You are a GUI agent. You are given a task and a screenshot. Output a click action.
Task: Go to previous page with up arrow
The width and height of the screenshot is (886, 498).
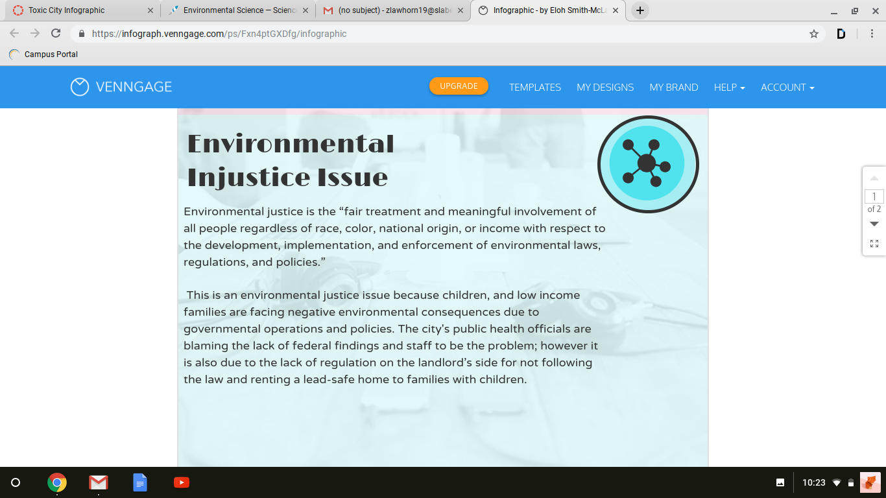tap(874, 178)
